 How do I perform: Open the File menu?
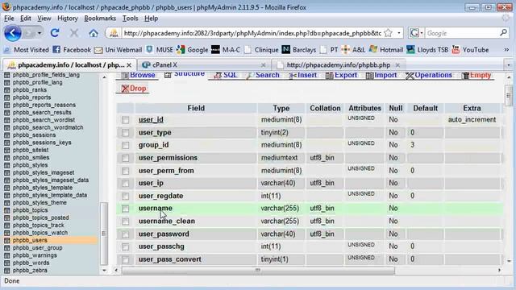point(9,19)
